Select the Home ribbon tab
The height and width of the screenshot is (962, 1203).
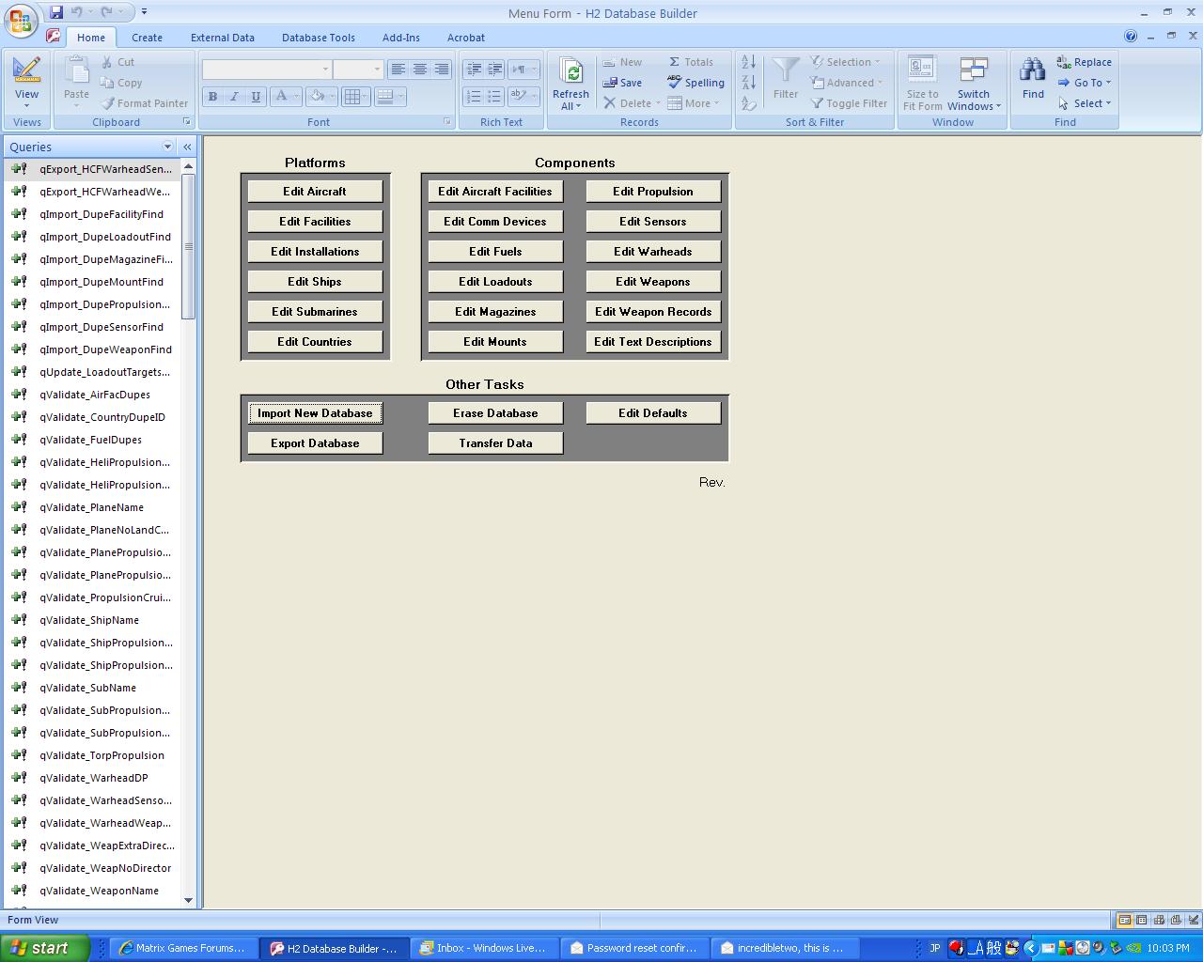point(91,38)
